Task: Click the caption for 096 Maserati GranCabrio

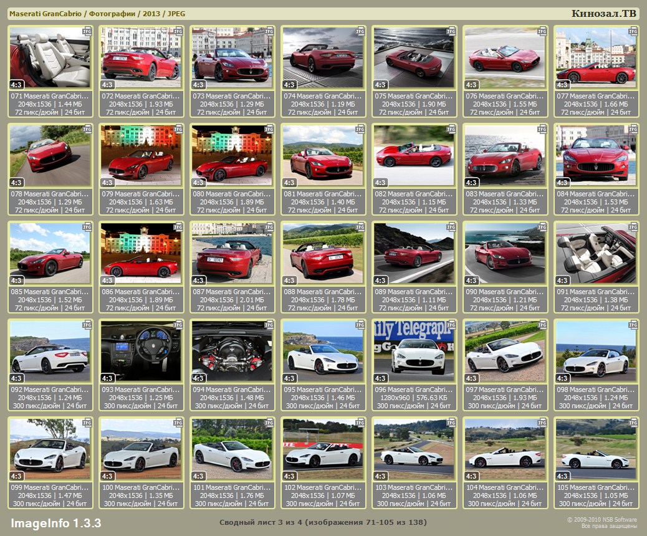Action: tap(414, 390)
